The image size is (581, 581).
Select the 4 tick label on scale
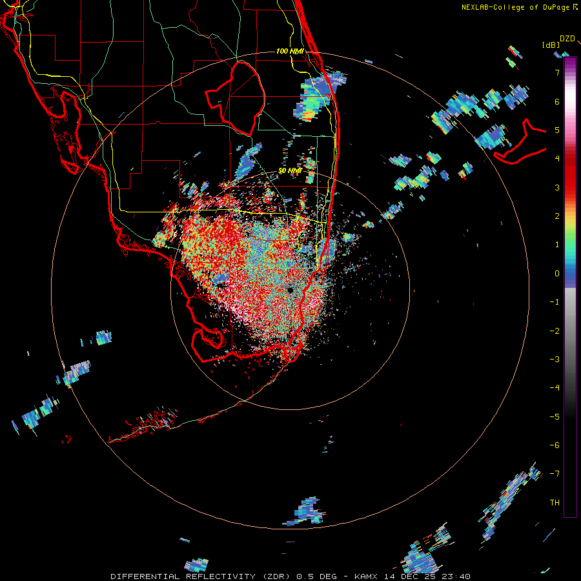tap(557, 159)
